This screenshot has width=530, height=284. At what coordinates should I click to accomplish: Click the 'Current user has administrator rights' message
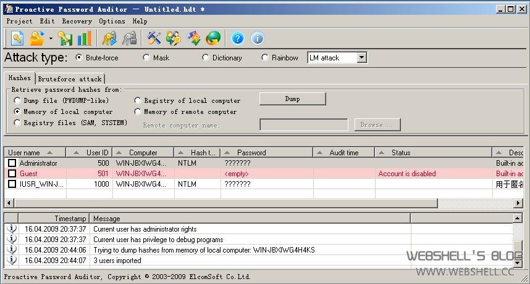click(x=145, y=229)
